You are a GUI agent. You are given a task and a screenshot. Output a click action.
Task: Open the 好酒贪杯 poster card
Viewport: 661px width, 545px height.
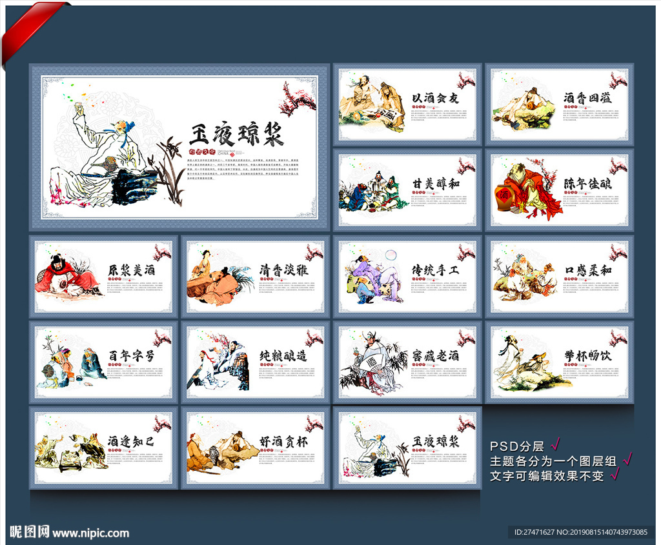coord(256,448)
